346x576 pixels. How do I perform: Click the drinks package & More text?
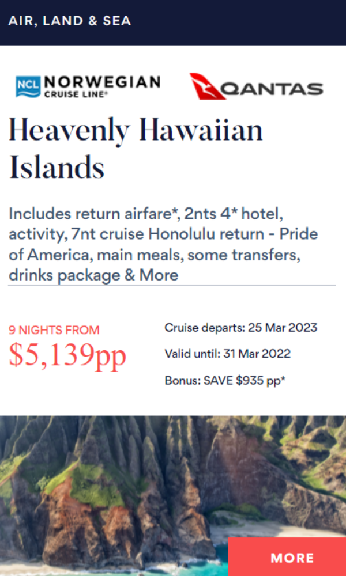93,275
